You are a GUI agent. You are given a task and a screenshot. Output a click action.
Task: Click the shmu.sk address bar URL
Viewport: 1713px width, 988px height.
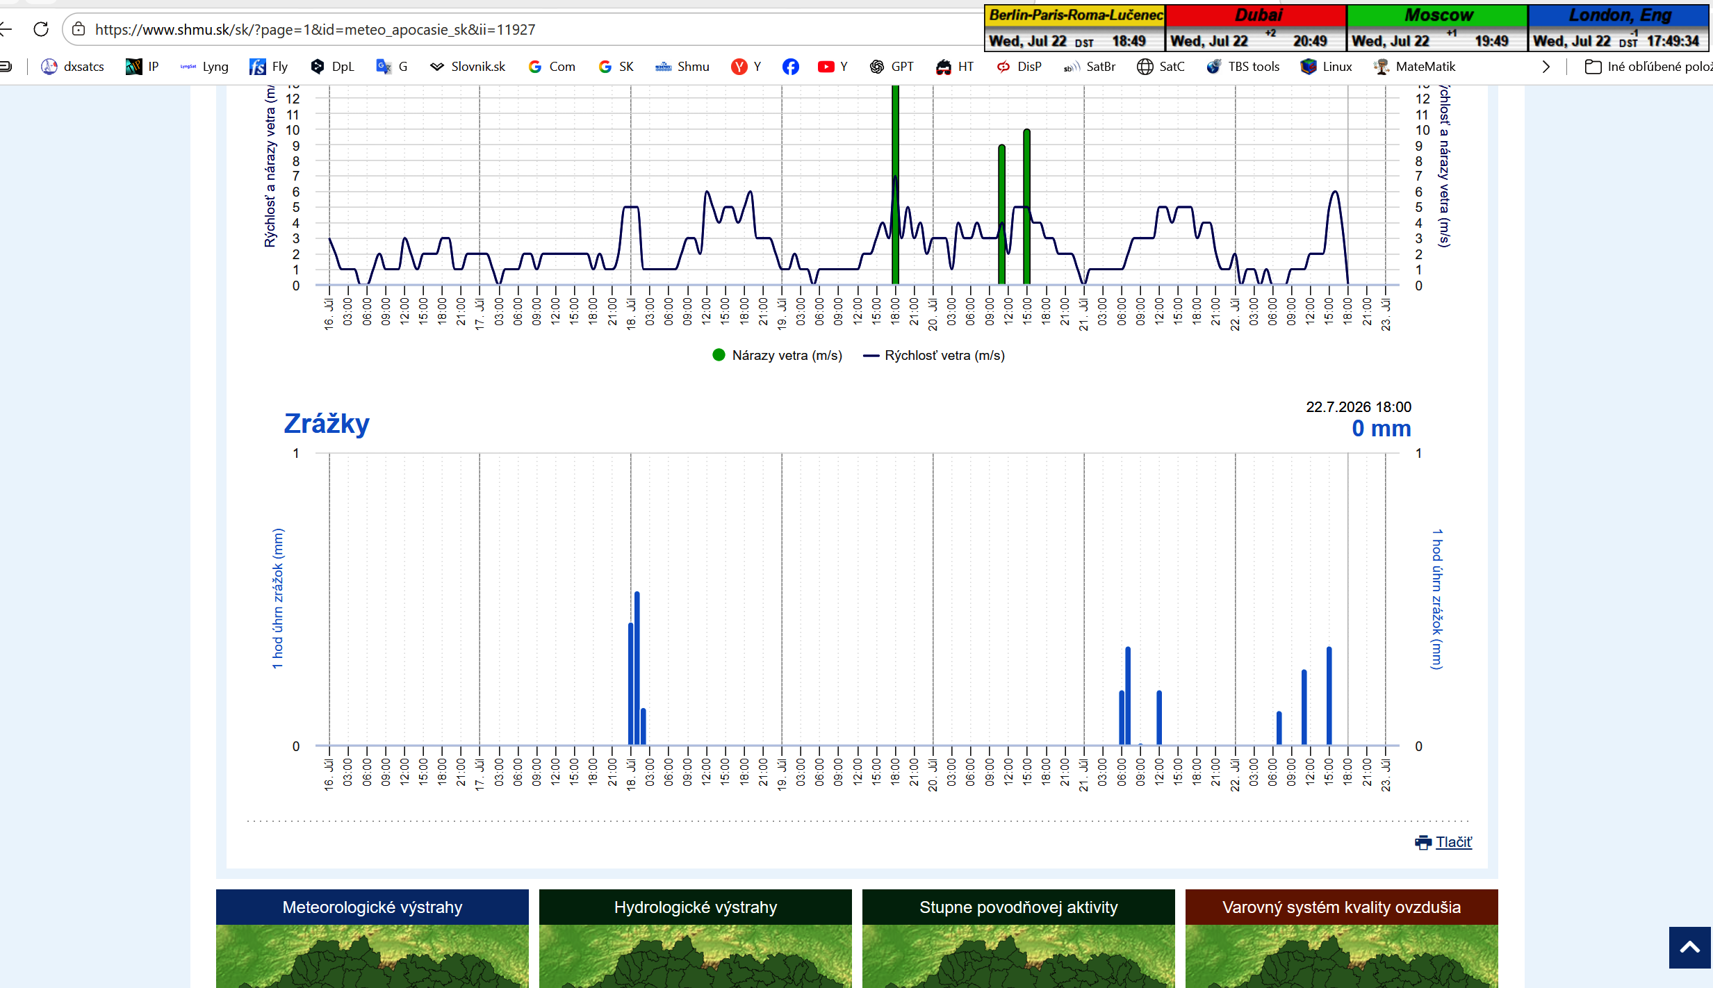click(x=315, y=29)
